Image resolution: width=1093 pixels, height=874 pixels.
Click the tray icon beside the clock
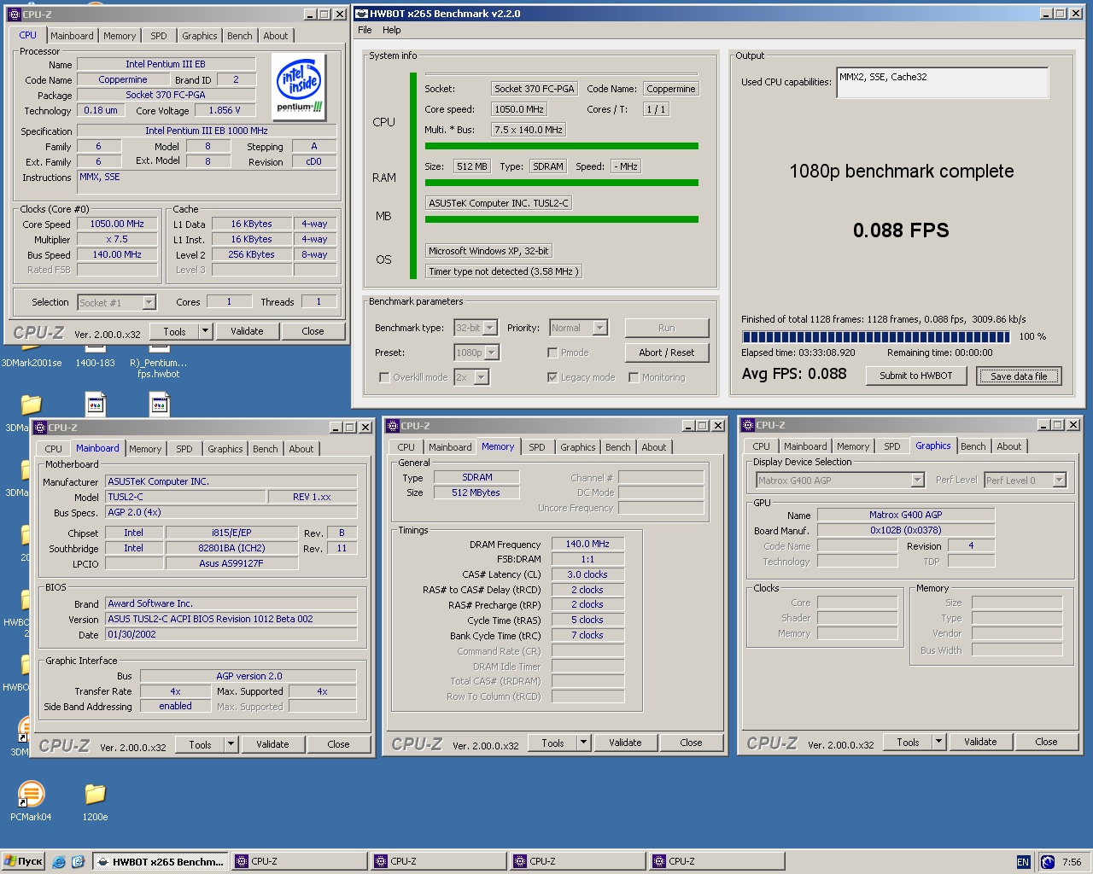tap(1047, 862)
